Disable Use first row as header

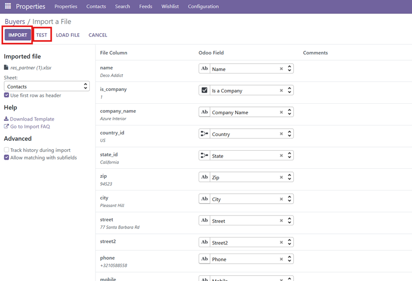coord(6,95)
